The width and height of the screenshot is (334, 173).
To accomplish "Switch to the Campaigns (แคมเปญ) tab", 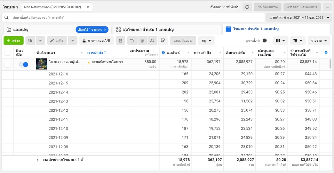I will coord(57,30).
